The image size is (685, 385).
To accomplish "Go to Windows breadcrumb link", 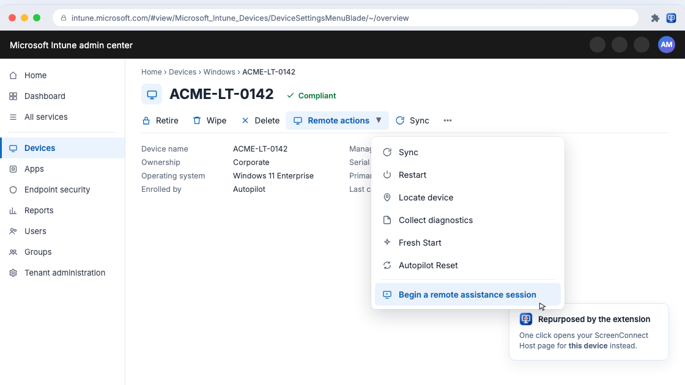I will click(x=220, y=72).
